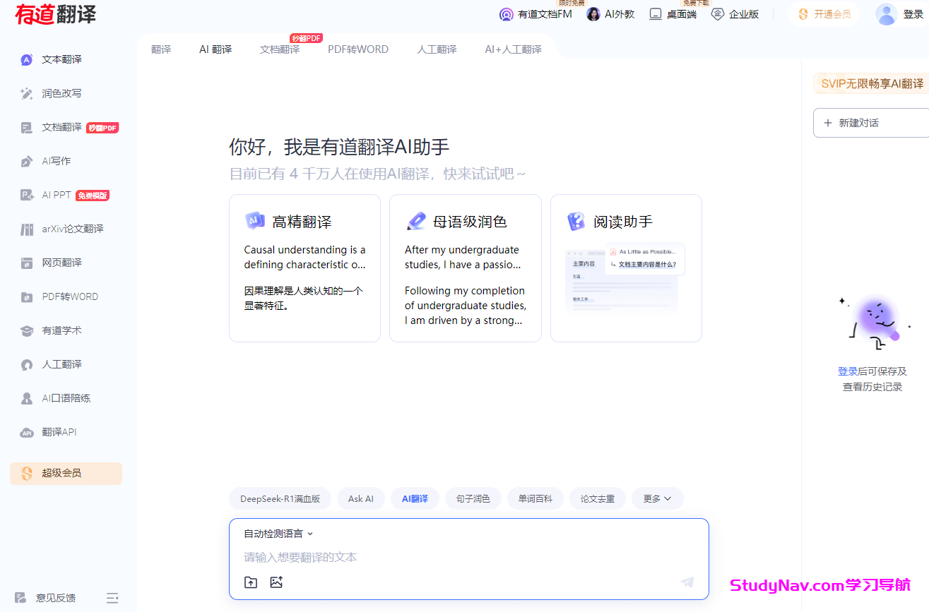Click the 润色改写 magic wand icon
929x612 pixels.
pos(27,94)
